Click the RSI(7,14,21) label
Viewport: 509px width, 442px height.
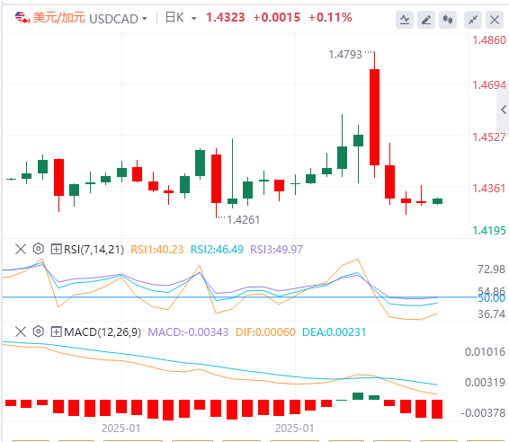click(94, 250)
